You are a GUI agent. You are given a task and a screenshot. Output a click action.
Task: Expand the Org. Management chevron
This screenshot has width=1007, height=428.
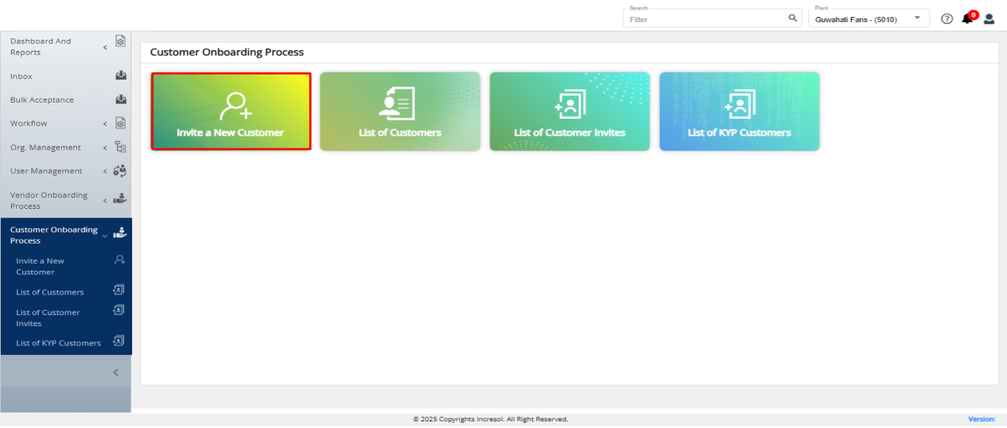[x=105, y=148]
